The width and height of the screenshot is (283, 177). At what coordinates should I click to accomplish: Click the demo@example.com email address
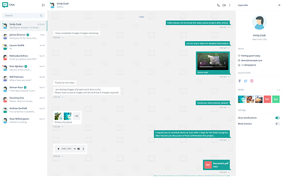point(251,60)
